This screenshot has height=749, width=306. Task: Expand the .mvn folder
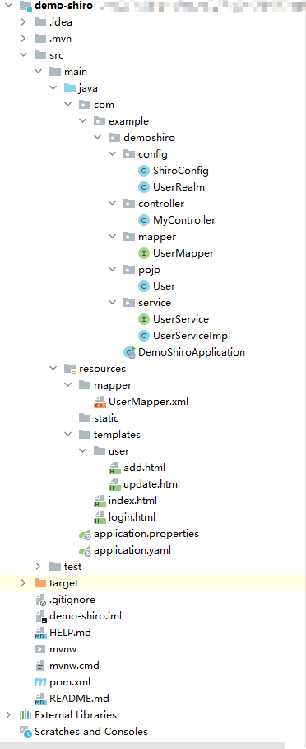coord(23,39)
